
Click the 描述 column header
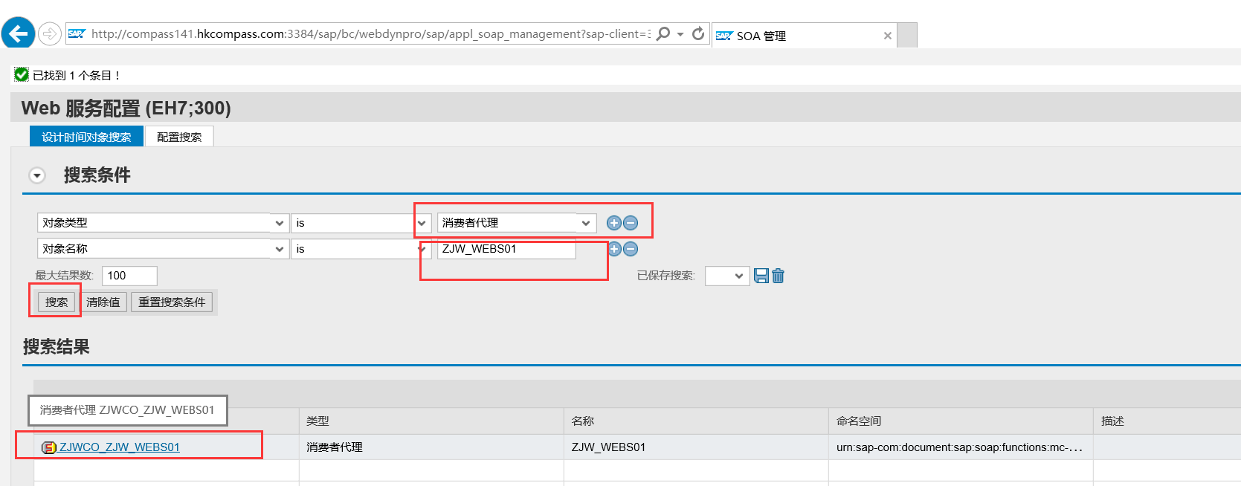tap(1167, 421)
